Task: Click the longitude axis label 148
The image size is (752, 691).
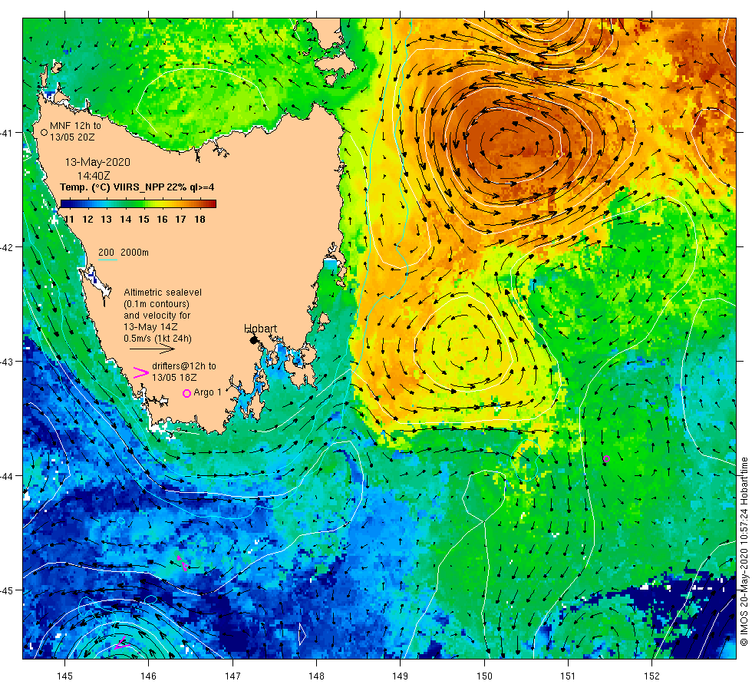Action: pyautogui.click(x=316, y=676)
